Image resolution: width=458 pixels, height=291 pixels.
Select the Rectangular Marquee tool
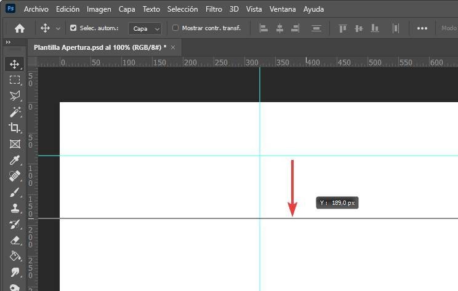coord(15,80)
